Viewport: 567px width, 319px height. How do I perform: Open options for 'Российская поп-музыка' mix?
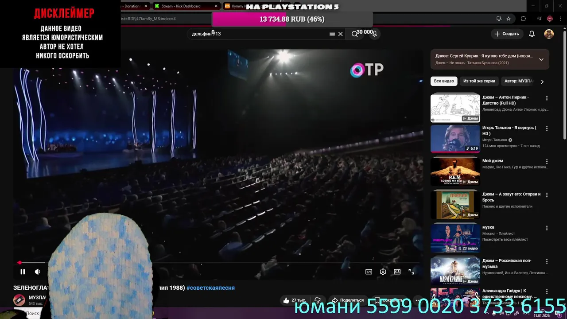tap(547, 261)
